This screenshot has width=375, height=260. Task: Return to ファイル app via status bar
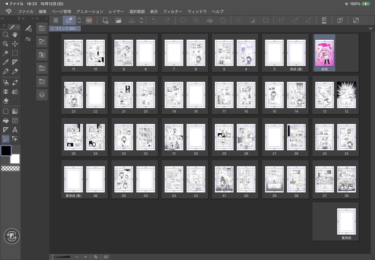pos(14,4)
